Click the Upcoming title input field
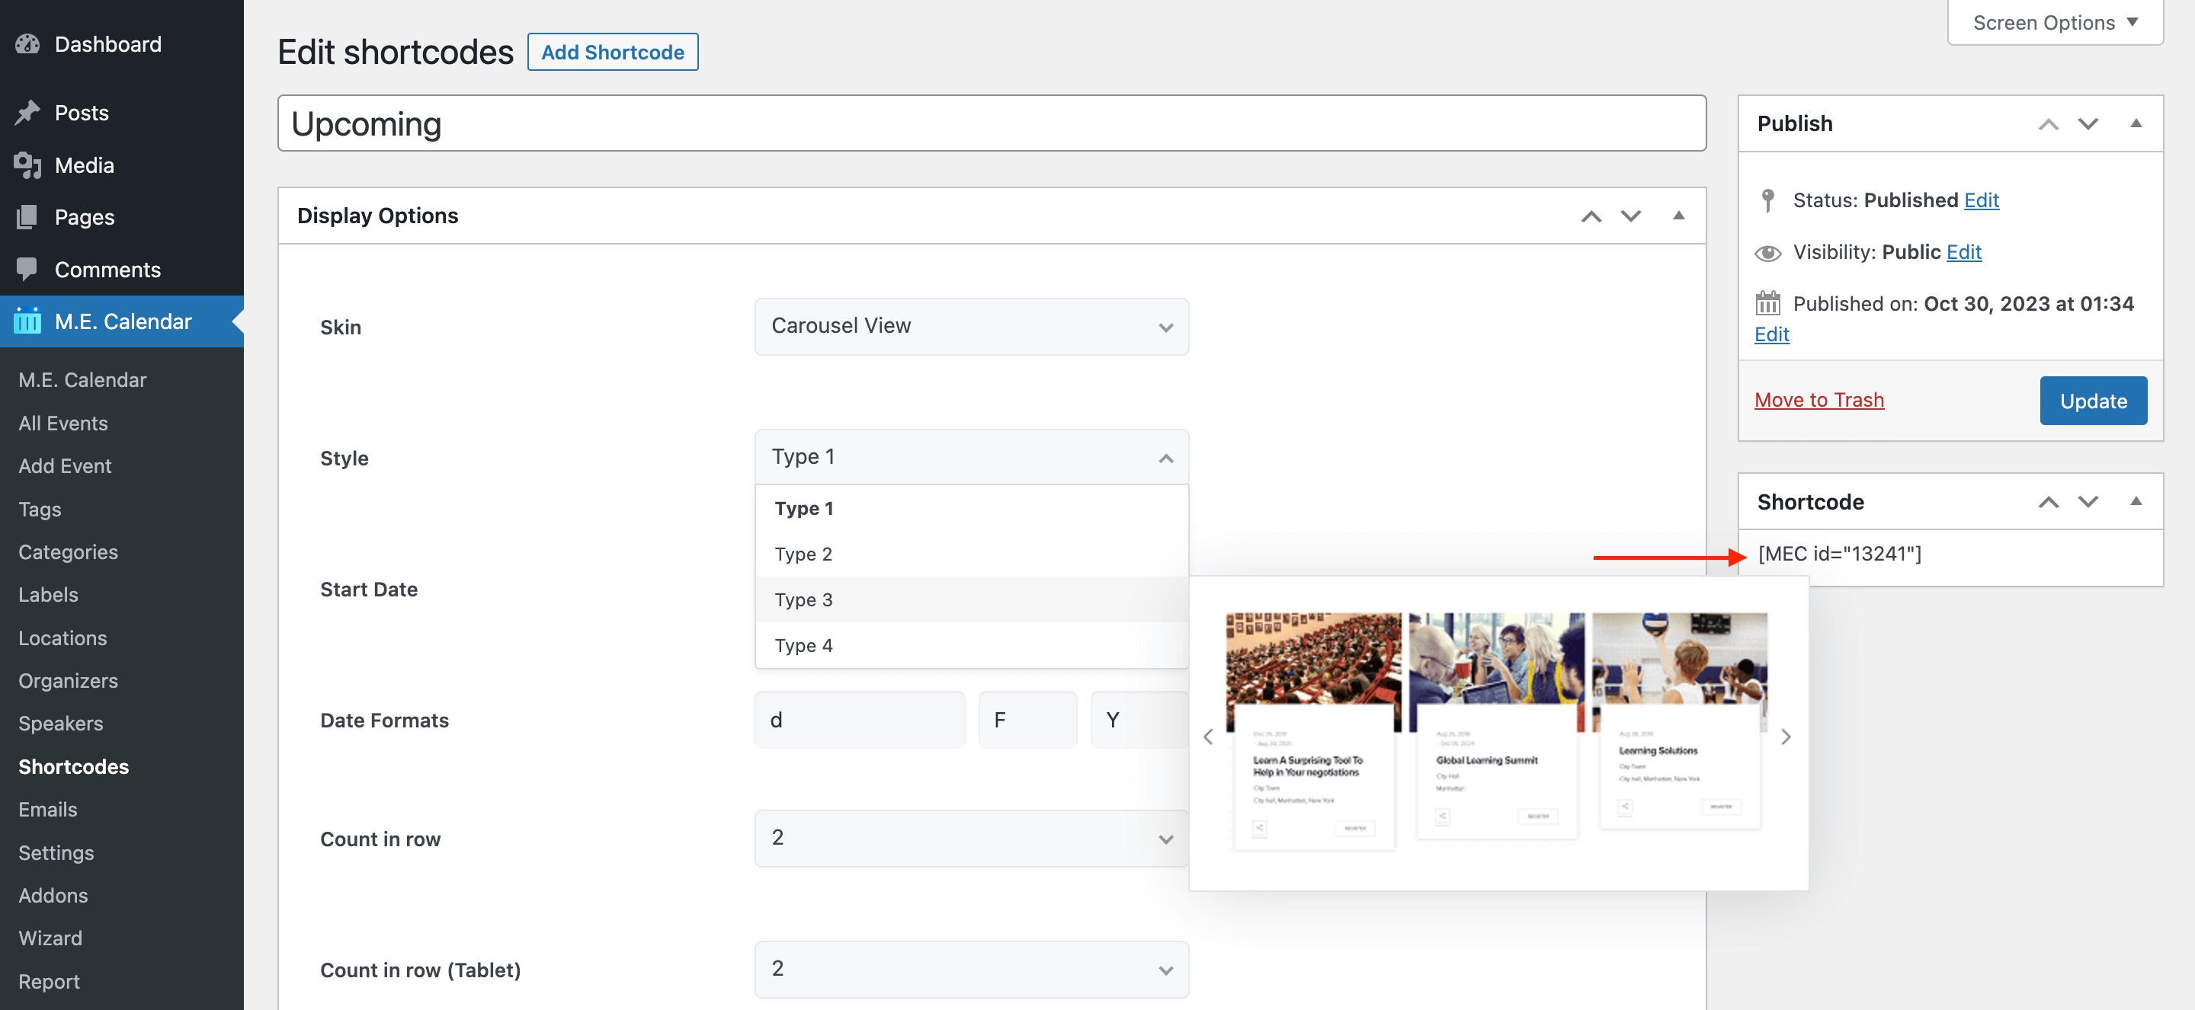Viewport: 2195px width, 1010px height. 991,123
